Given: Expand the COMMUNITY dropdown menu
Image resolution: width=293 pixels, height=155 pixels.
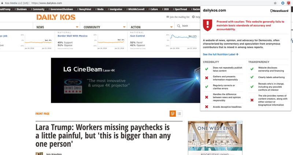Looking at the screenshot, I should (x=124, y=27).
